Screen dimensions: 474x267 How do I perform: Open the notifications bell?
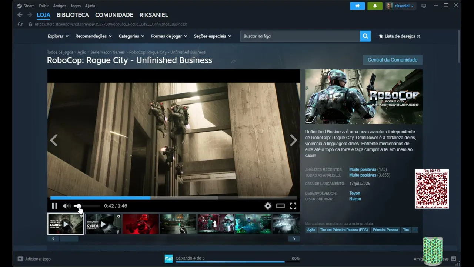(x=375, y=6)
